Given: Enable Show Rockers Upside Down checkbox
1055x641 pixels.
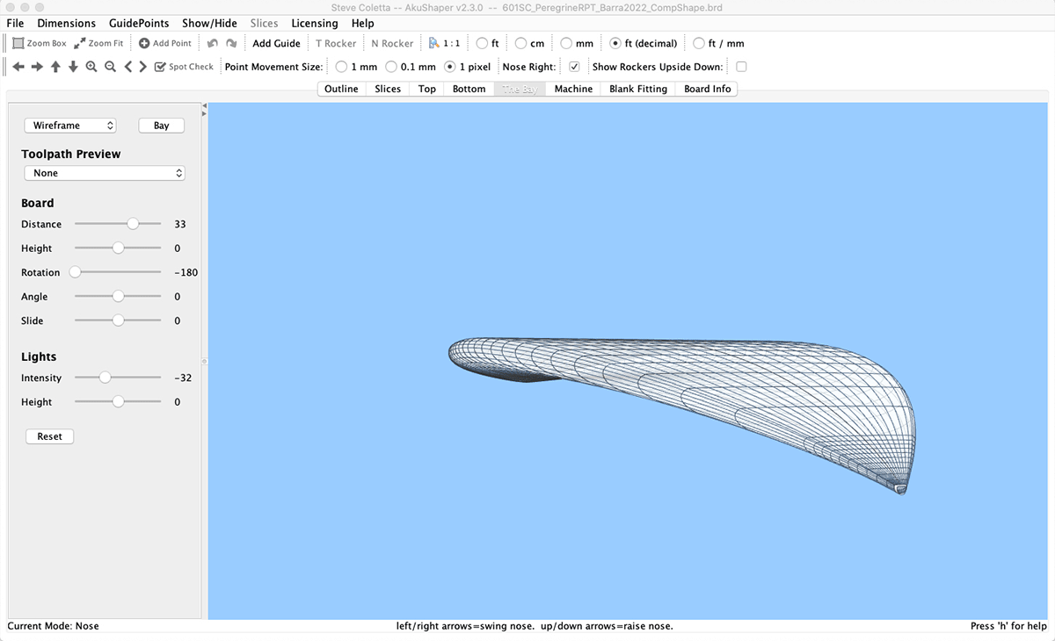Looking at the screenshot, I should pyautogui.click(x=741, y=67).
